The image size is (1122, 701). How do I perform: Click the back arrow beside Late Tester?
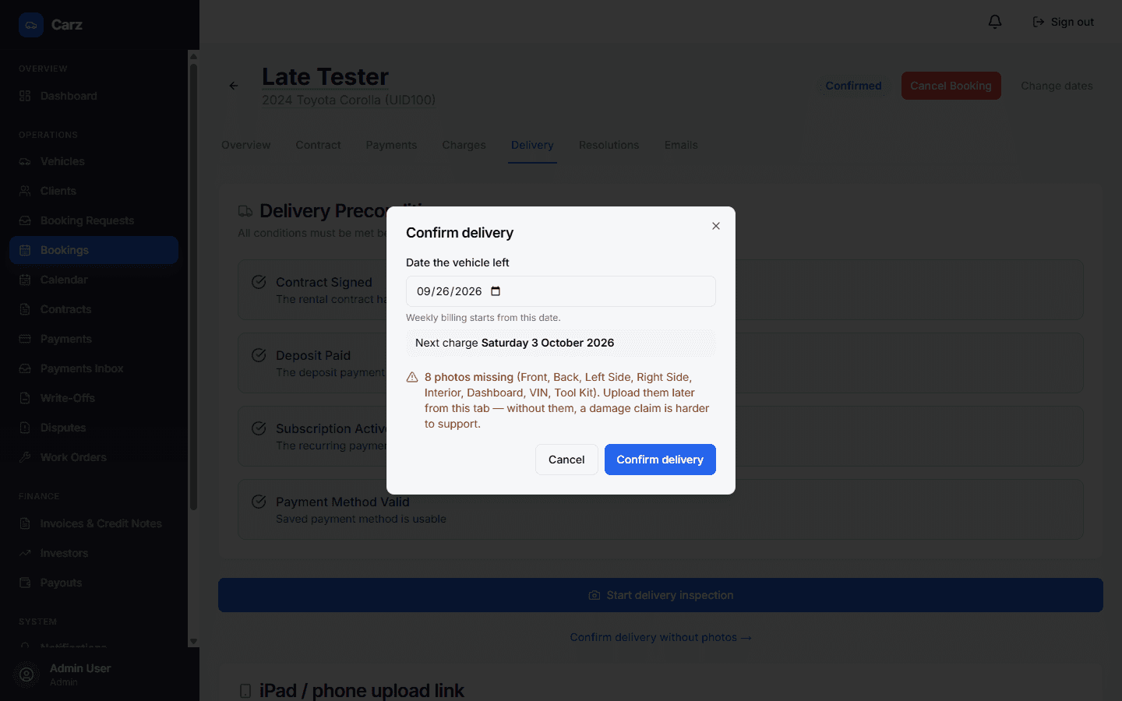(x=234, y=86)
